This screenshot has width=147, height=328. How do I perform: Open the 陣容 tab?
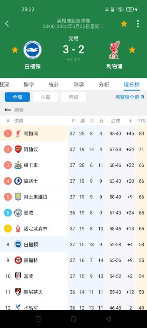click(x=79, y=85)
